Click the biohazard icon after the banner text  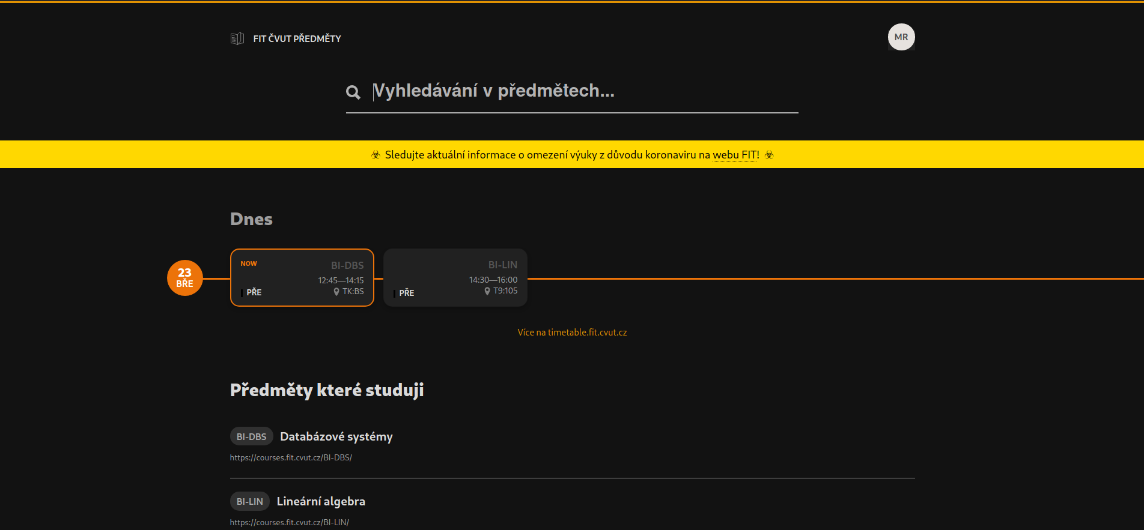769,155
